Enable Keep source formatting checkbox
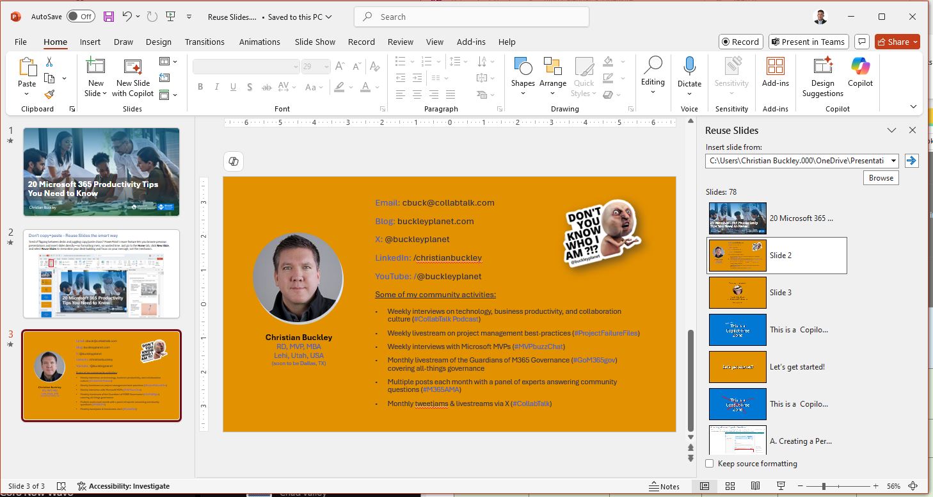Image resolution: width=933 pixels, height=497 pixels. pyautogui.click(x=710, y=463)
